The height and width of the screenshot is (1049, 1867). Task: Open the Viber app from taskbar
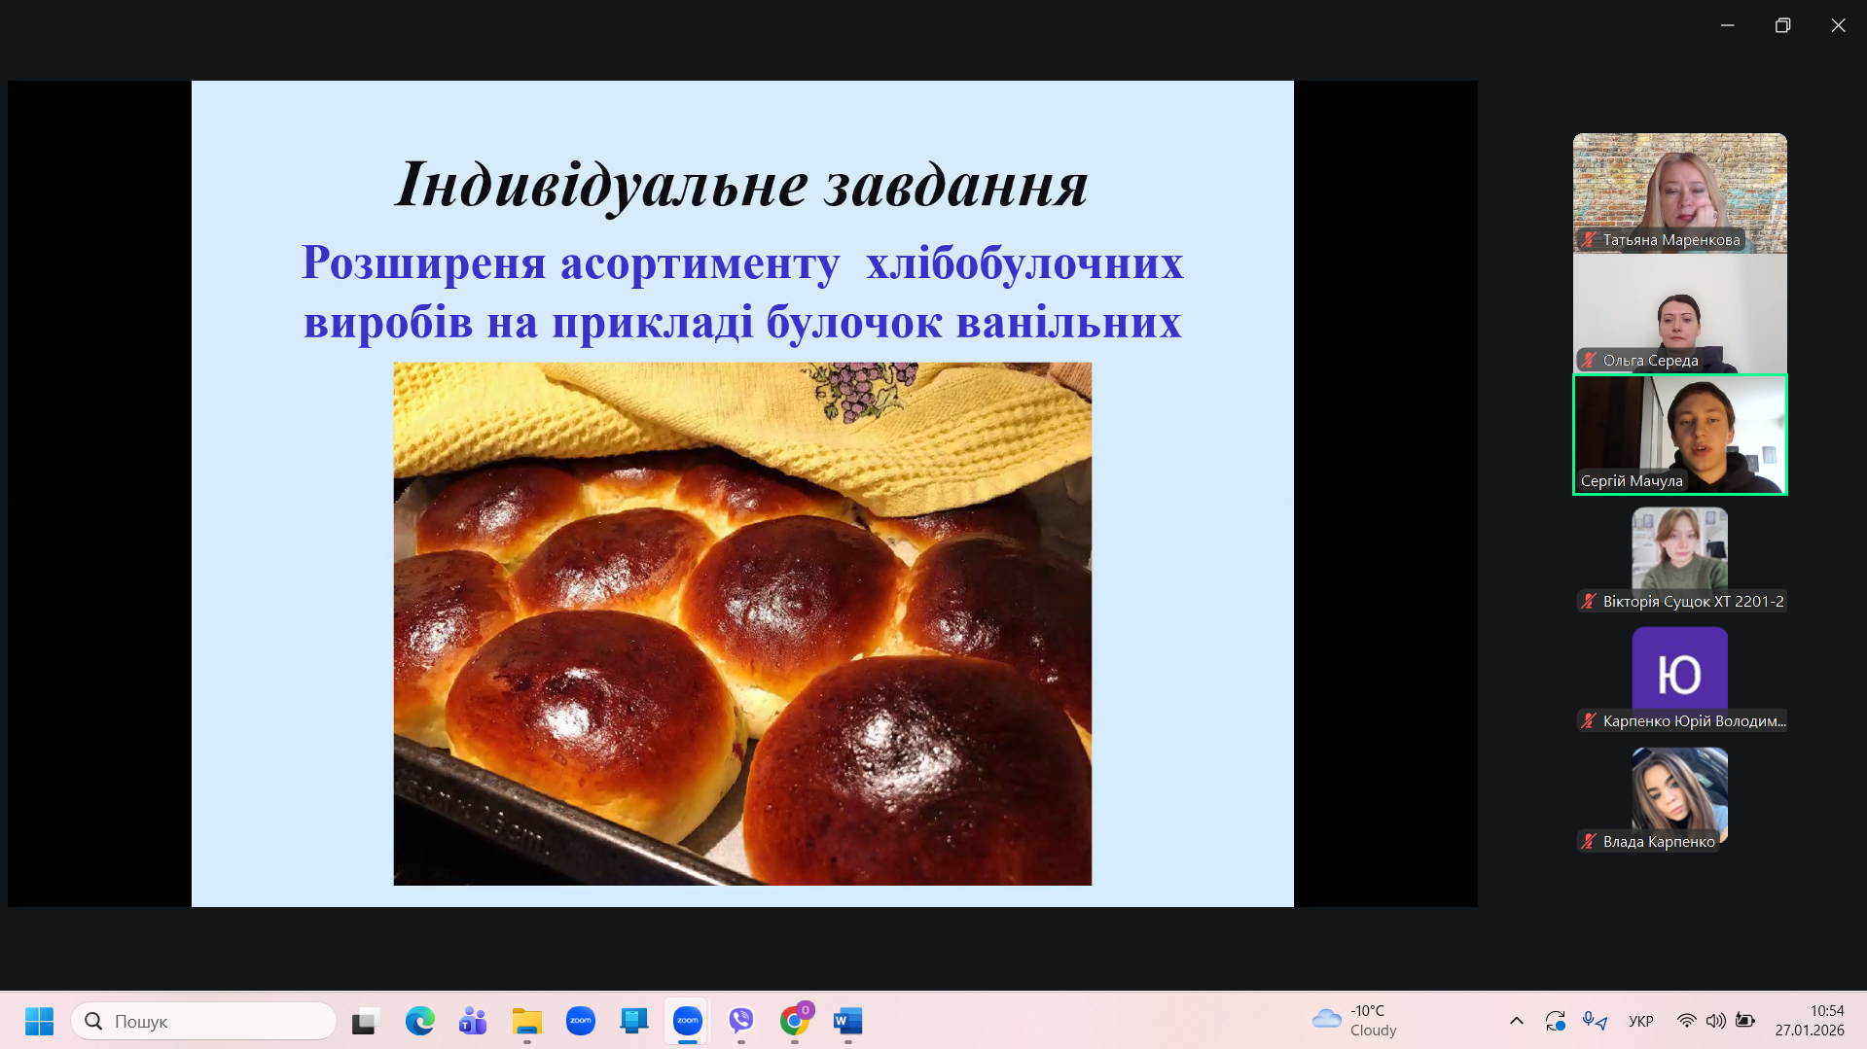click(x=741, y=1021)
